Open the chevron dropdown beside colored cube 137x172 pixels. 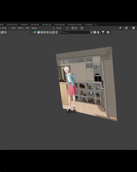(32, 32)
